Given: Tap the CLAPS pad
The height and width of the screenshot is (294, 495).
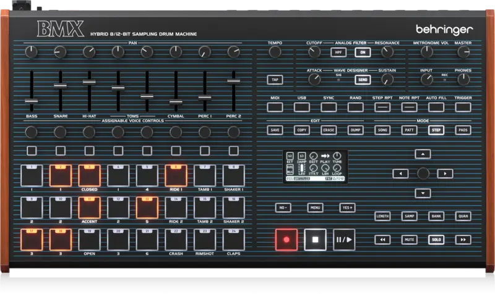Looking at the screenshot, I should (x=234, y=240).
